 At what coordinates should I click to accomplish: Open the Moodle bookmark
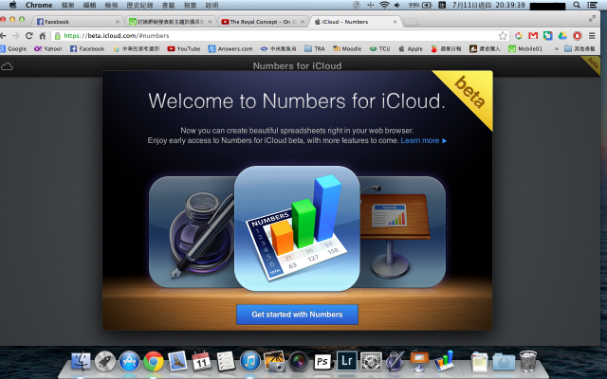click(347, 48)
